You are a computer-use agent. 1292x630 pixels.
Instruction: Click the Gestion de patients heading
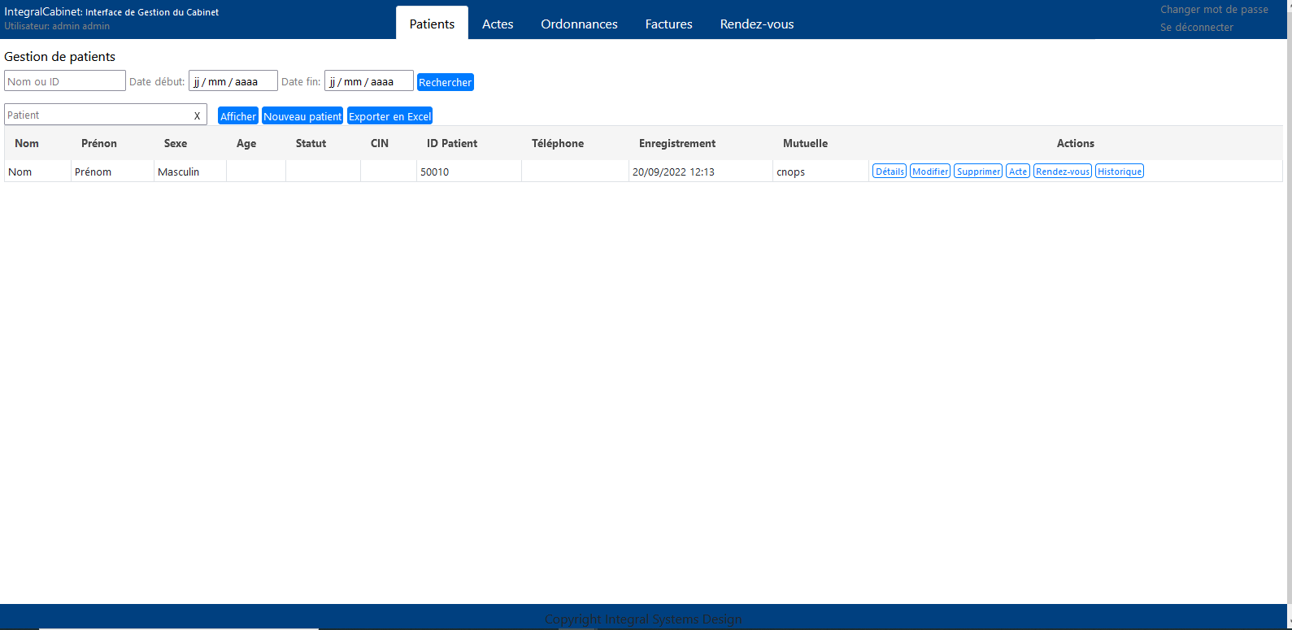[60, 57]
